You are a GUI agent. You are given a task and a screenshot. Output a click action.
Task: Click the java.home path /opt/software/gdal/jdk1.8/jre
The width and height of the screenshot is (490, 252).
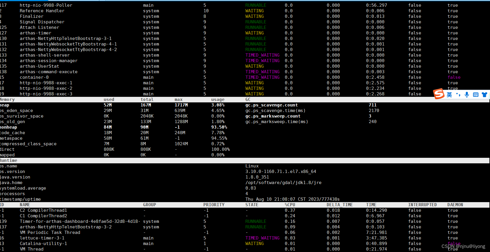[283, 183]
